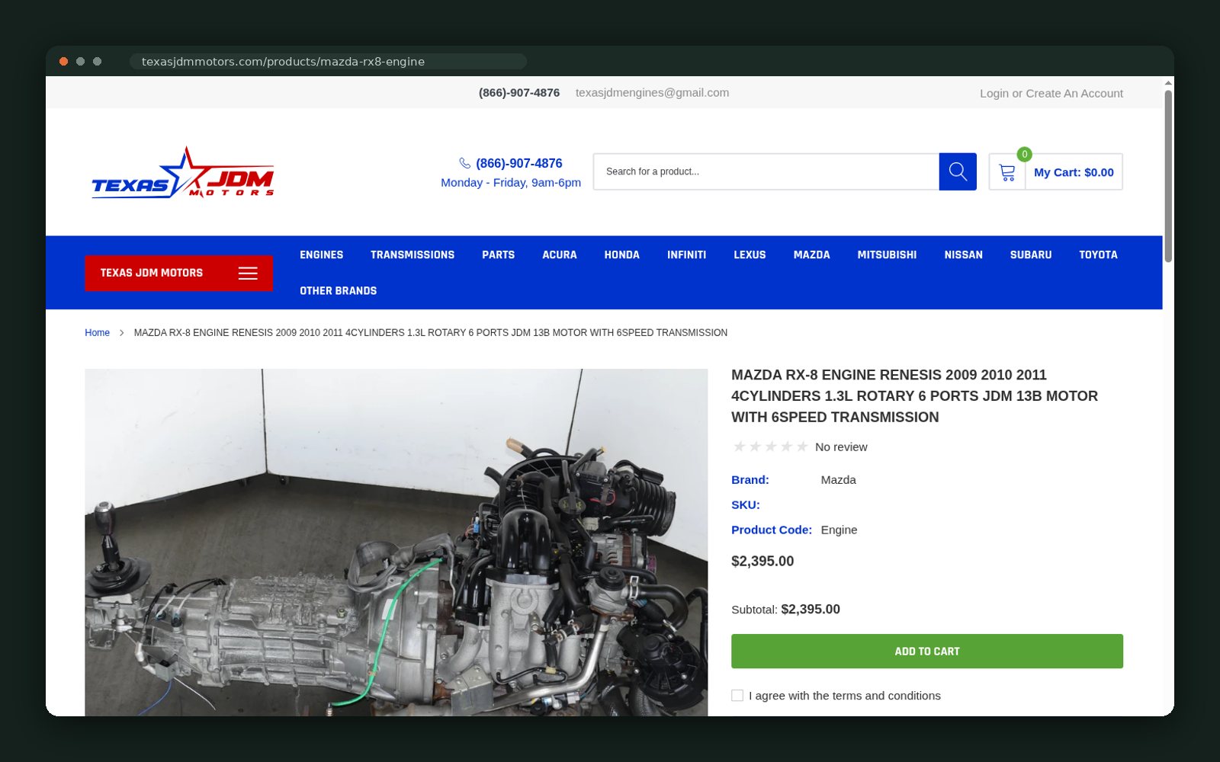
Task: Open Other Brands menu
Action: [338, 290]
